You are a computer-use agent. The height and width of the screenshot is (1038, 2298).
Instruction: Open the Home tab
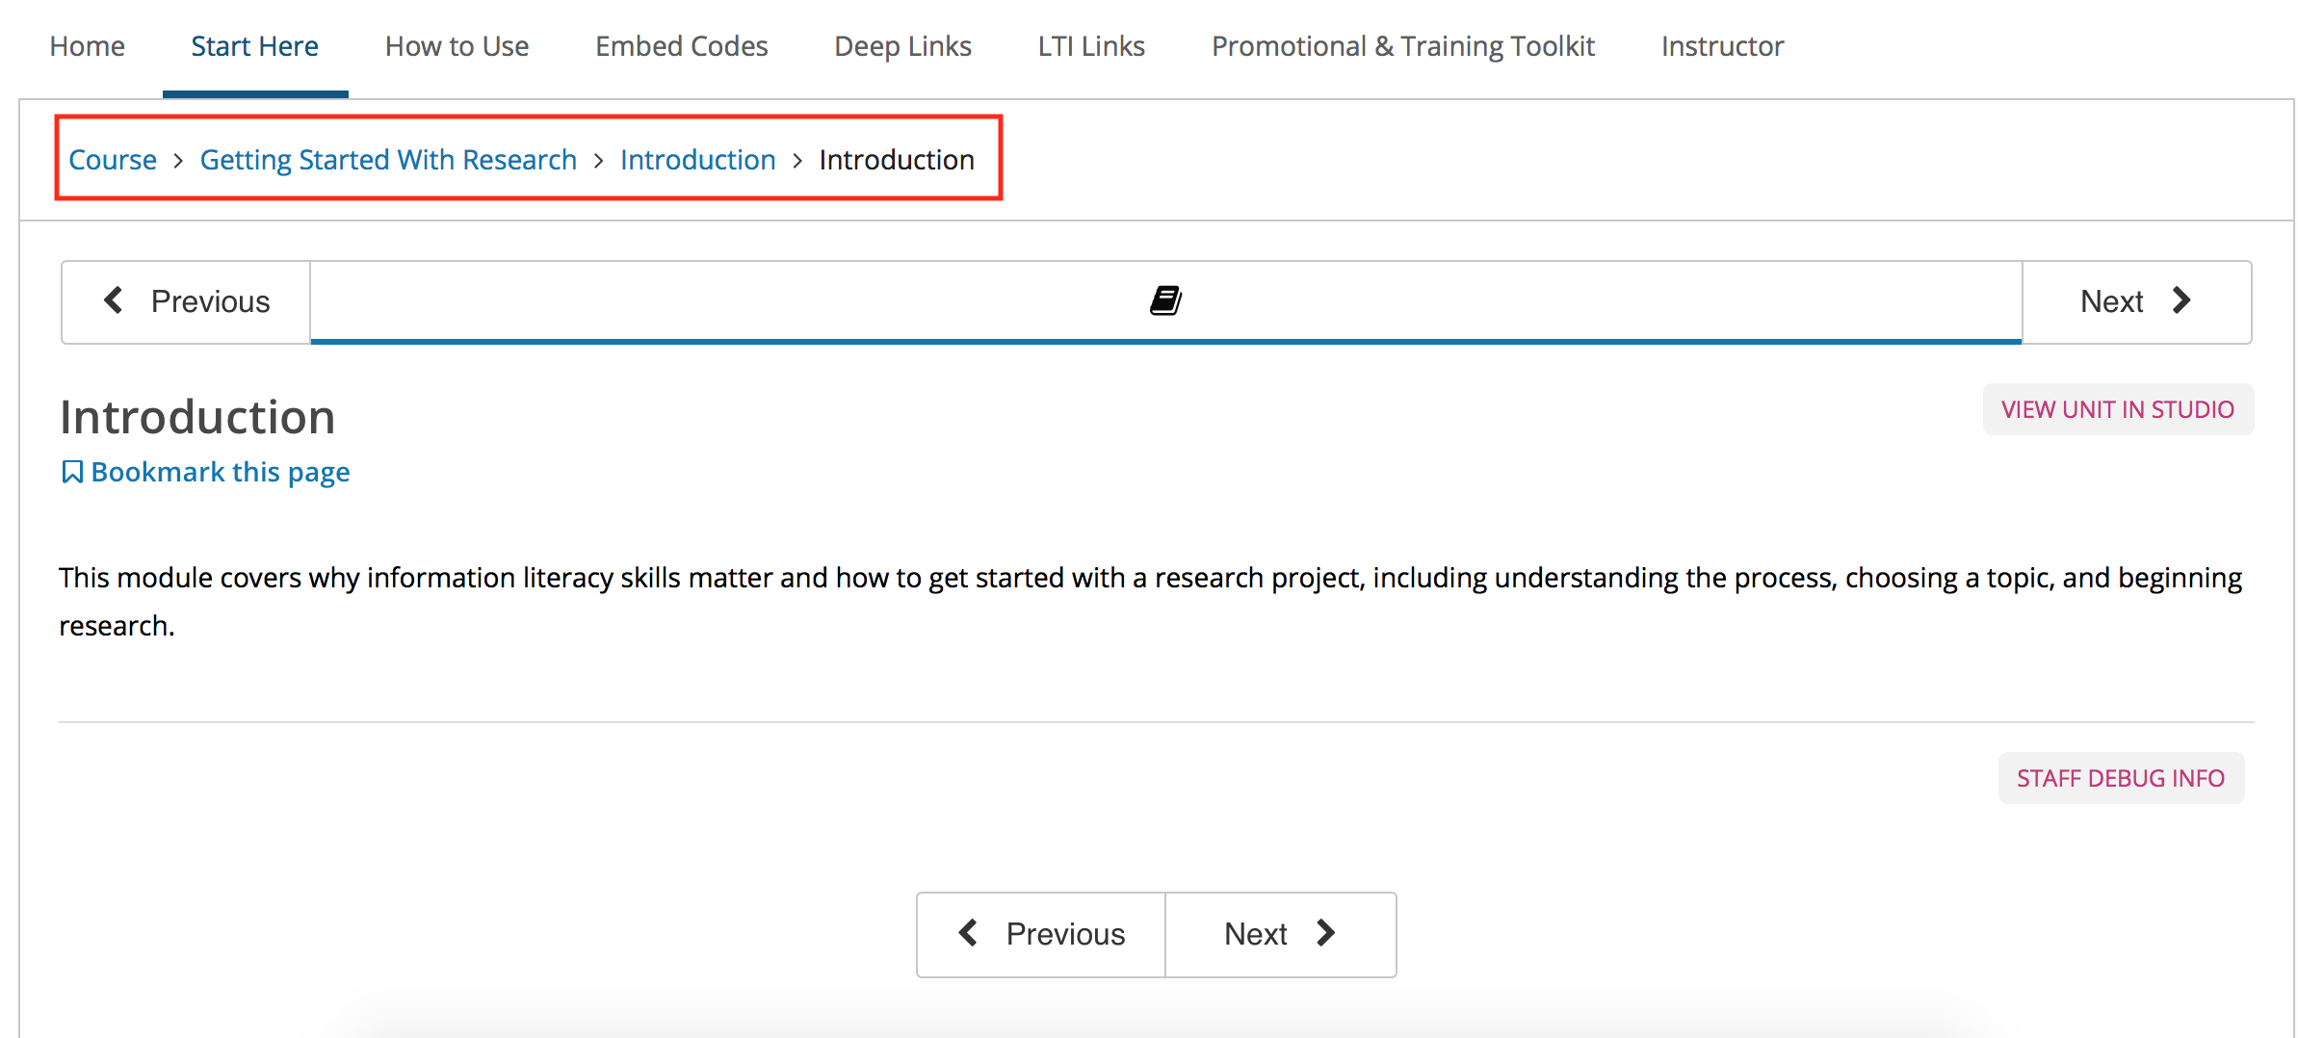pos(87,46)
